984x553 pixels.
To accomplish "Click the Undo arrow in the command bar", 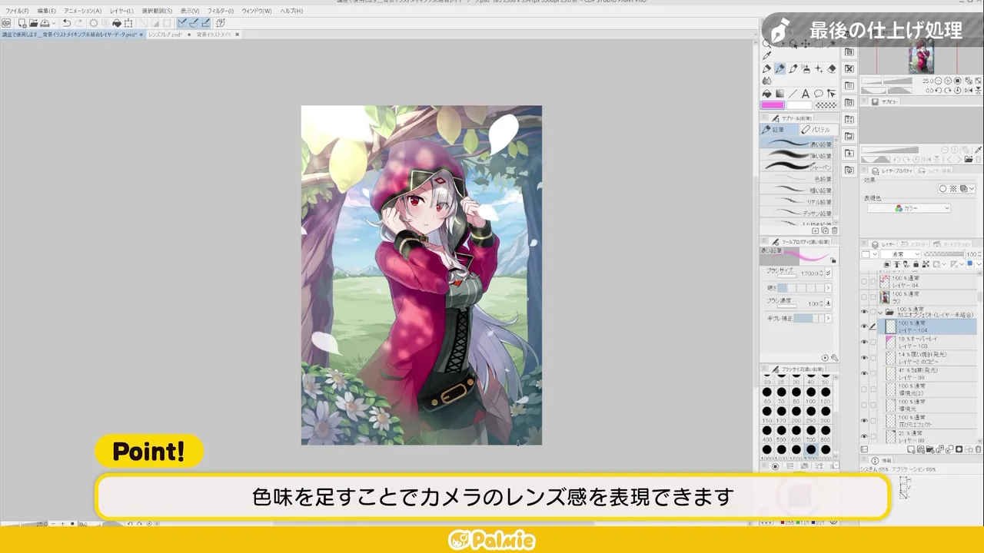I will [x=67, y=23].
